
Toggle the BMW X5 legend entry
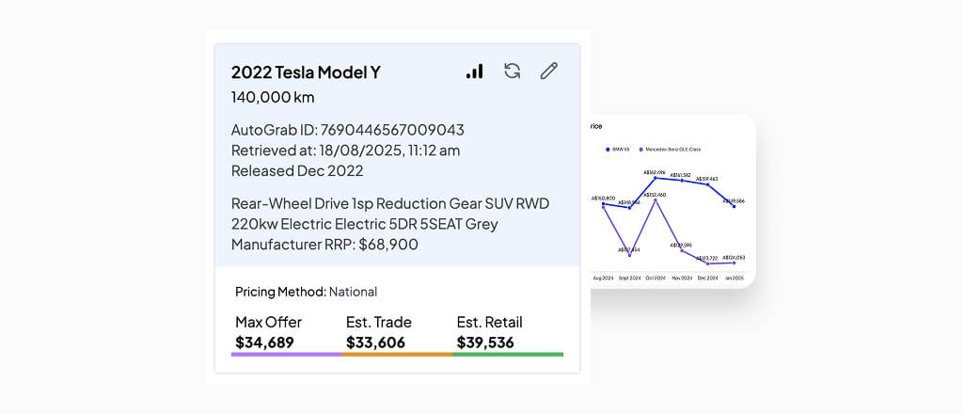[620, 150]
